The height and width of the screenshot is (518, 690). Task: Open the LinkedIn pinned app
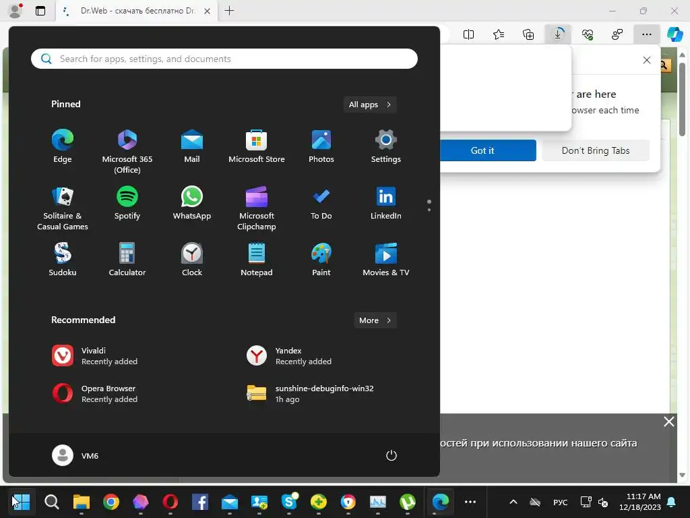[386, 203]
